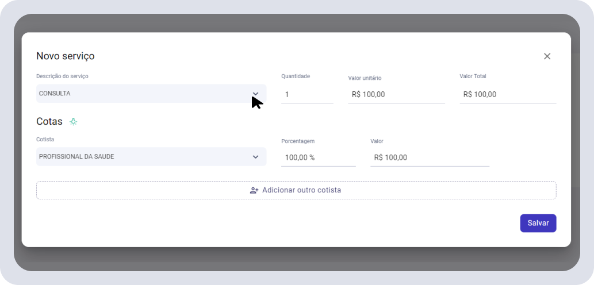Open the Descrição do serviço select showing CONSULTA
This screenshot has width=594, height=285.
[151, 94]
